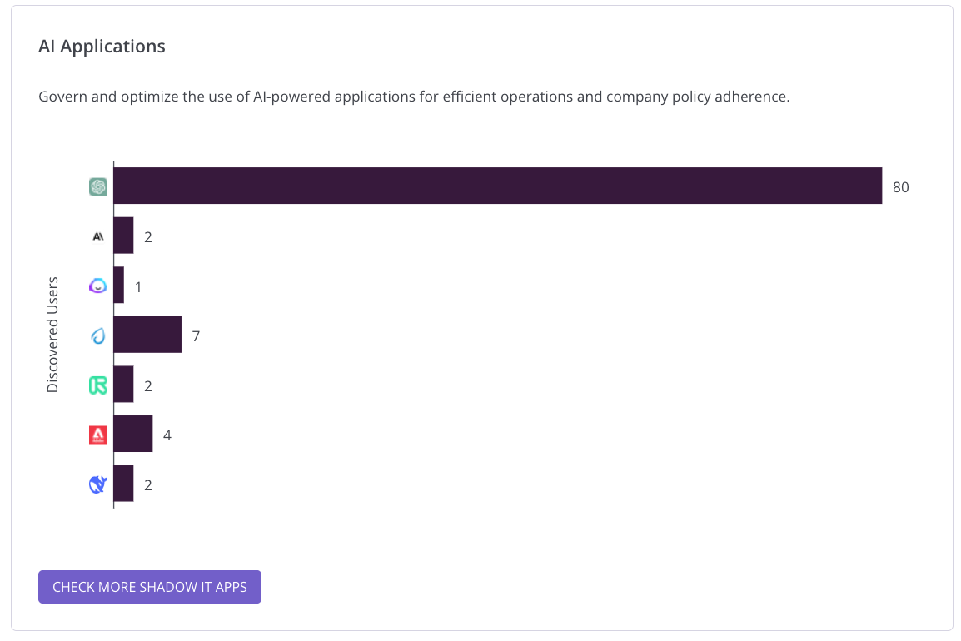Screen dimensions: 961x641
Task: Select the DeepSeek blue whale icon
Action: [x=98, y=484]
